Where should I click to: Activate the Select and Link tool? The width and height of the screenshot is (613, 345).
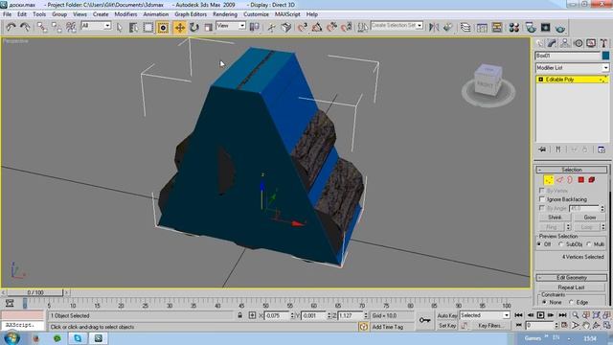(x=42, y=28)
